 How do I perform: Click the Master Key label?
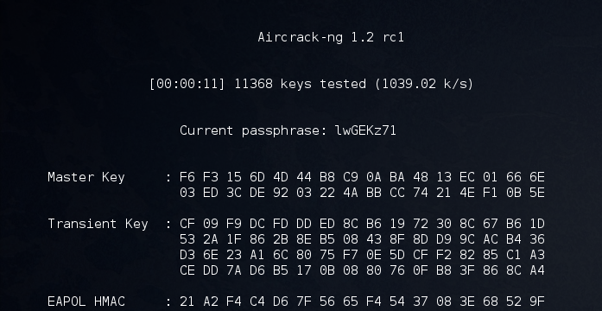pyautogui.click(x=86, y=177)
